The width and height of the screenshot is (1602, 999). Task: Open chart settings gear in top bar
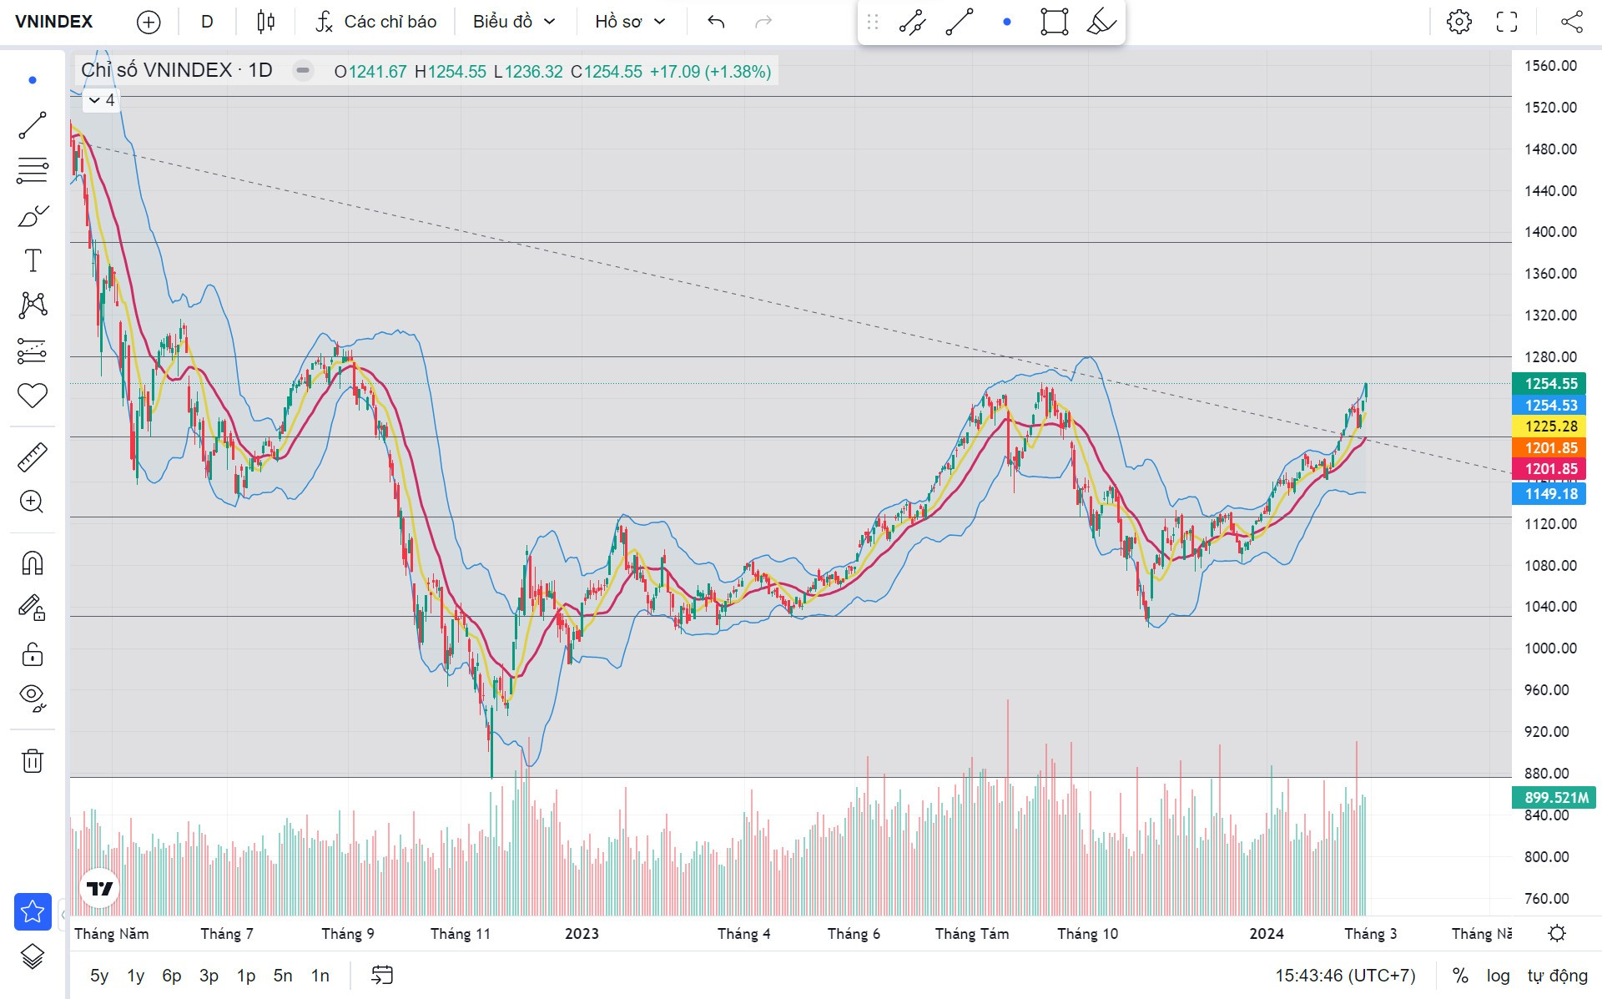pos(1459,22)
